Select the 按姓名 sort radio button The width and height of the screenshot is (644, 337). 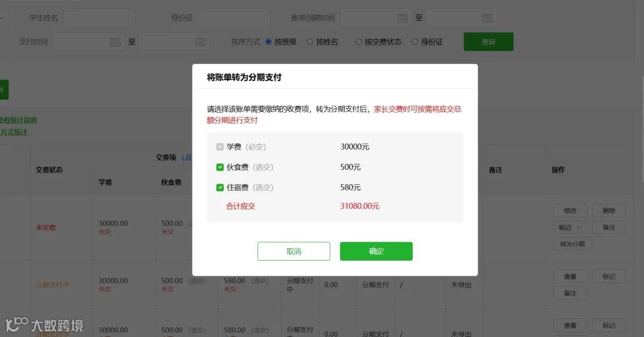[x=309, y=42]
